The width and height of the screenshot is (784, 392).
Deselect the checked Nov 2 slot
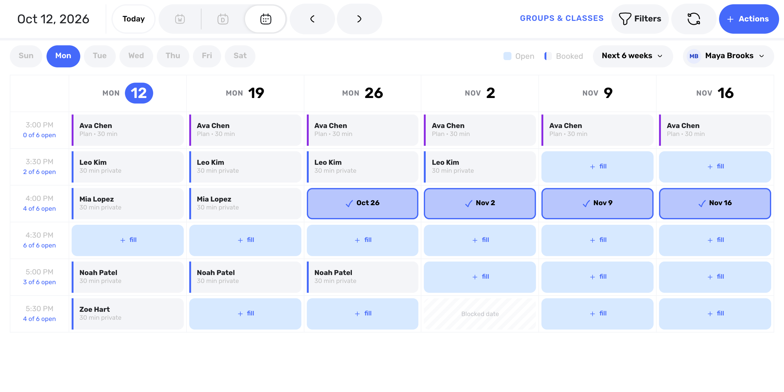click(480, 203)
